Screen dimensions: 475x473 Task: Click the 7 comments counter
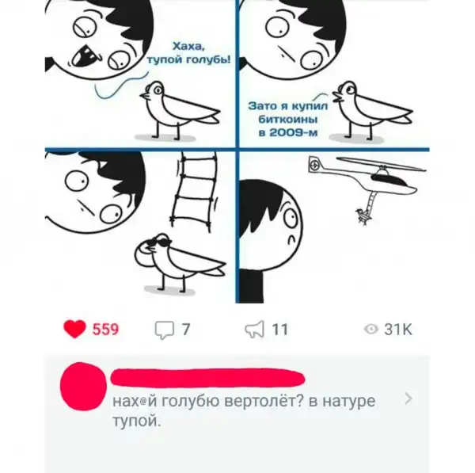tap(186, 330)
